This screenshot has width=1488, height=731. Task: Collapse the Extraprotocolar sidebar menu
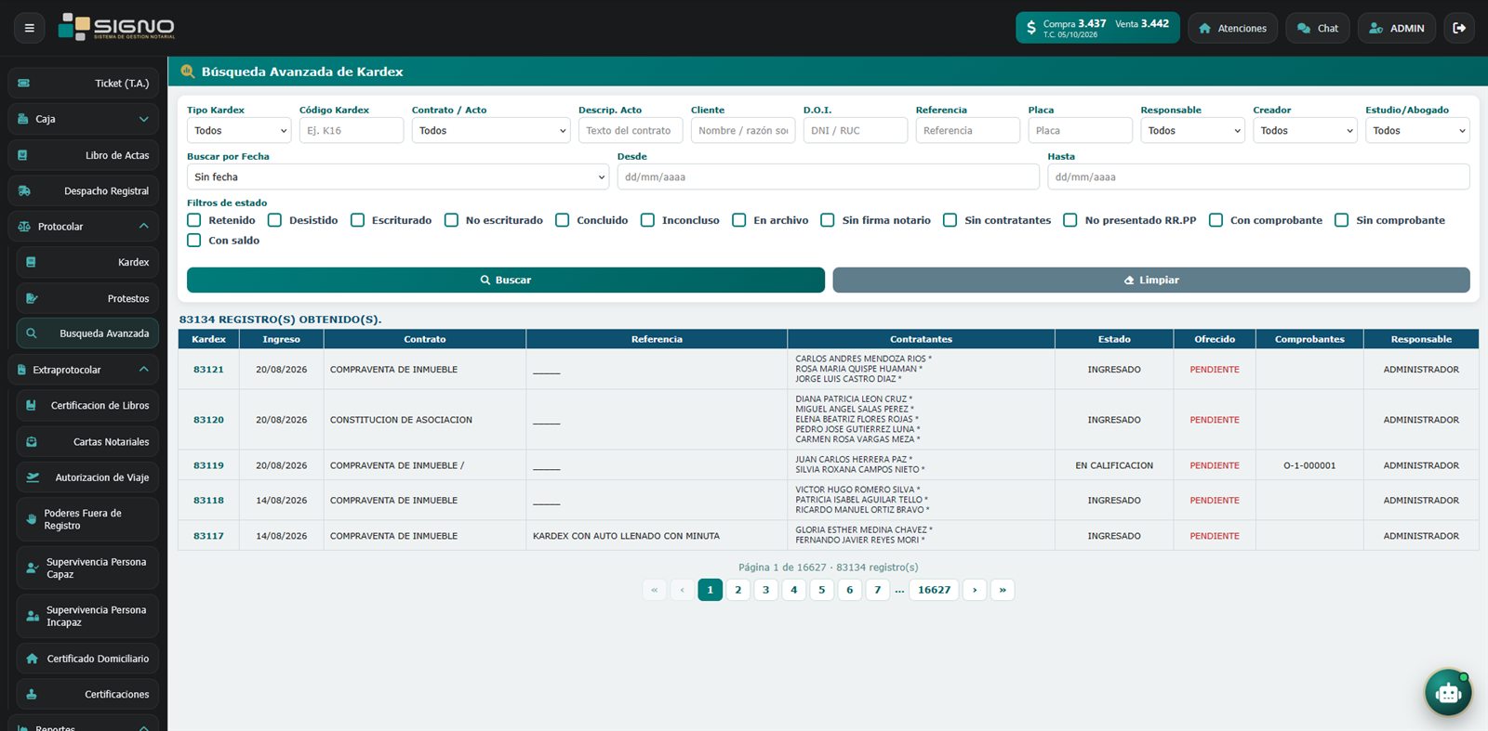[x=83, y=370]
